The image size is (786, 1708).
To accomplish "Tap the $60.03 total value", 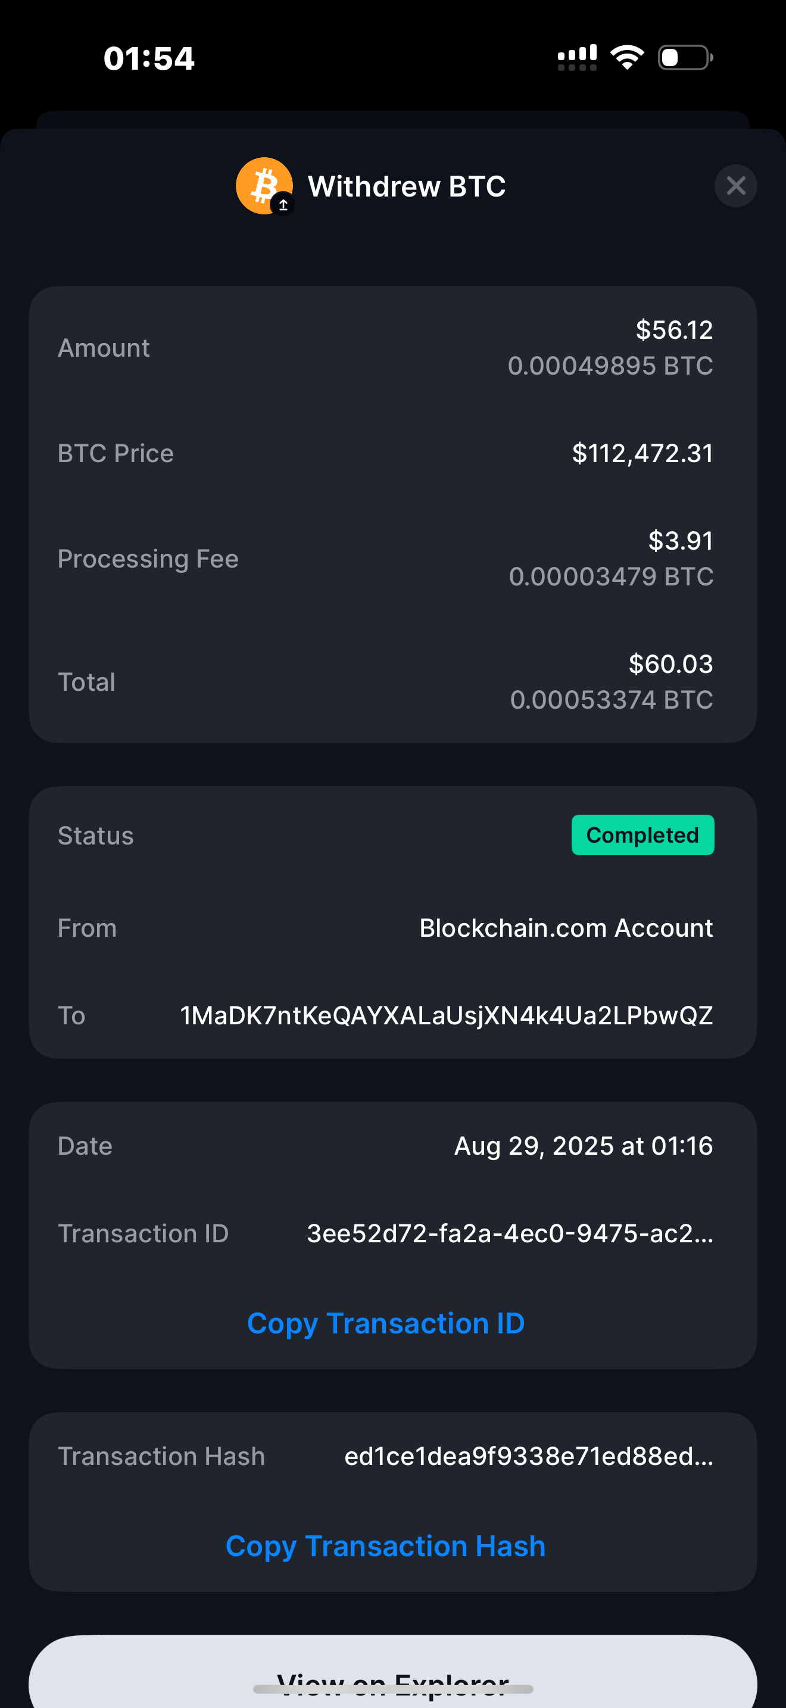I will [670, 663].
